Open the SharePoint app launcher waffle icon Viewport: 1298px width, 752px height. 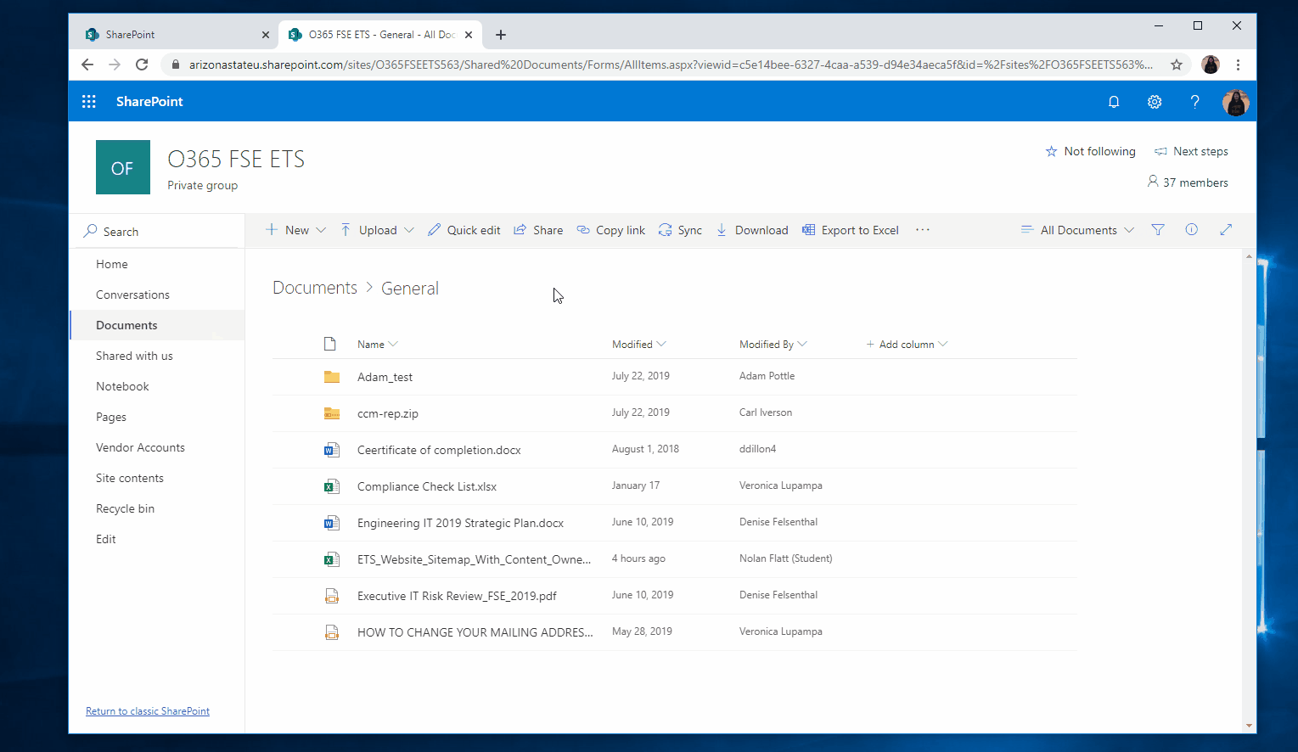point(88,102)
